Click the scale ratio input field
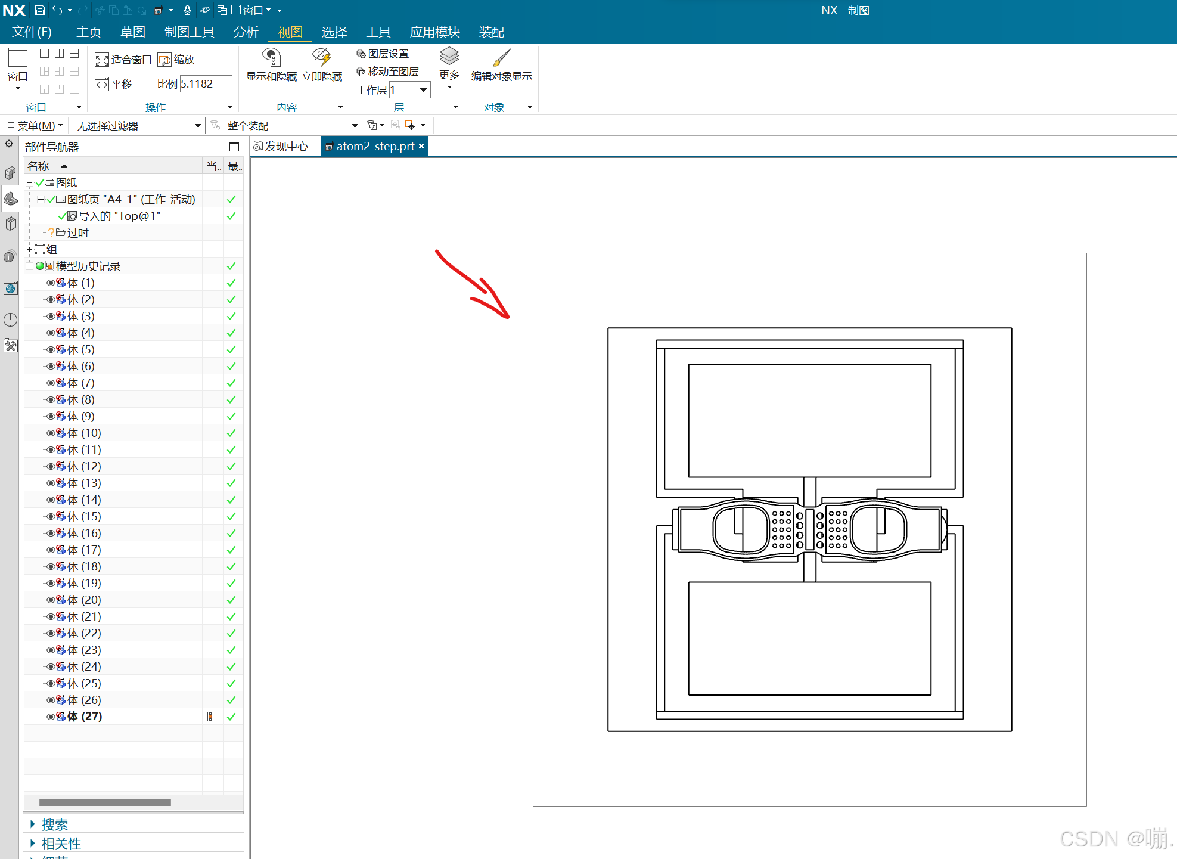Image resolution: width=1177 pixels, height=859 pixels. (x=205, y=84)
